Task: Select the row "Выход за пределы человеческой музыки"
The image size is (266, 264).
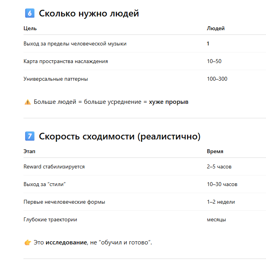Action: 75,43
